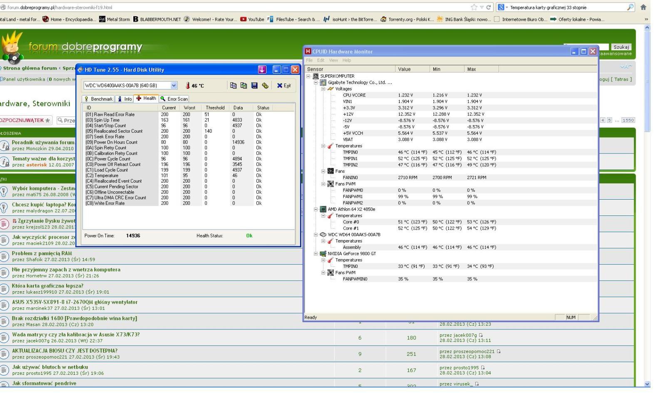Click the fan icon beside Fans
Viewport: 666px width, 416px height.
pyautogui.click(x=331, y=171)
